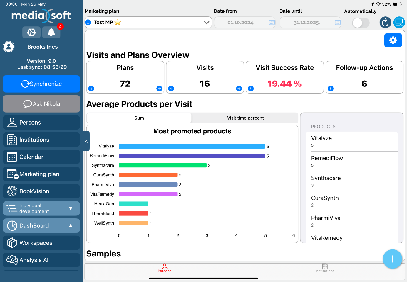The image size is (407, 282).
Task: Switch to Institutions bottom tab
Action: [325, 268]
